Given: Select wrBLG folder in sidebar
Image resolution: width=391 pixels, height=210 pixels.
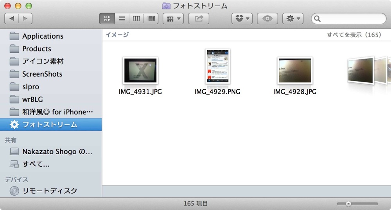Looking at the screenshot, I should click(51, 99).
